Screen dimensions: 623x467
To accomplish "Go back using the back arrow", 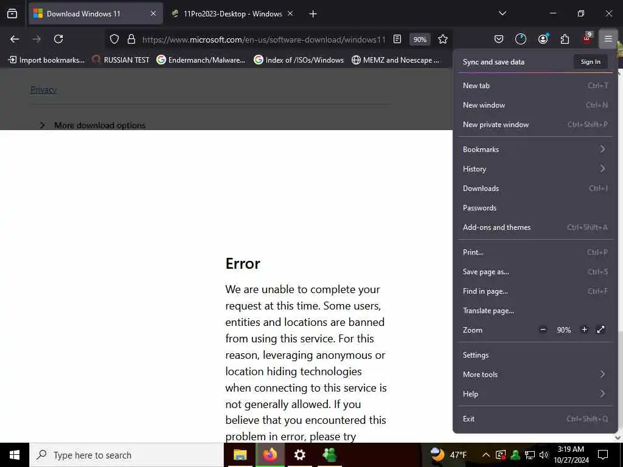I will (15, 39).
